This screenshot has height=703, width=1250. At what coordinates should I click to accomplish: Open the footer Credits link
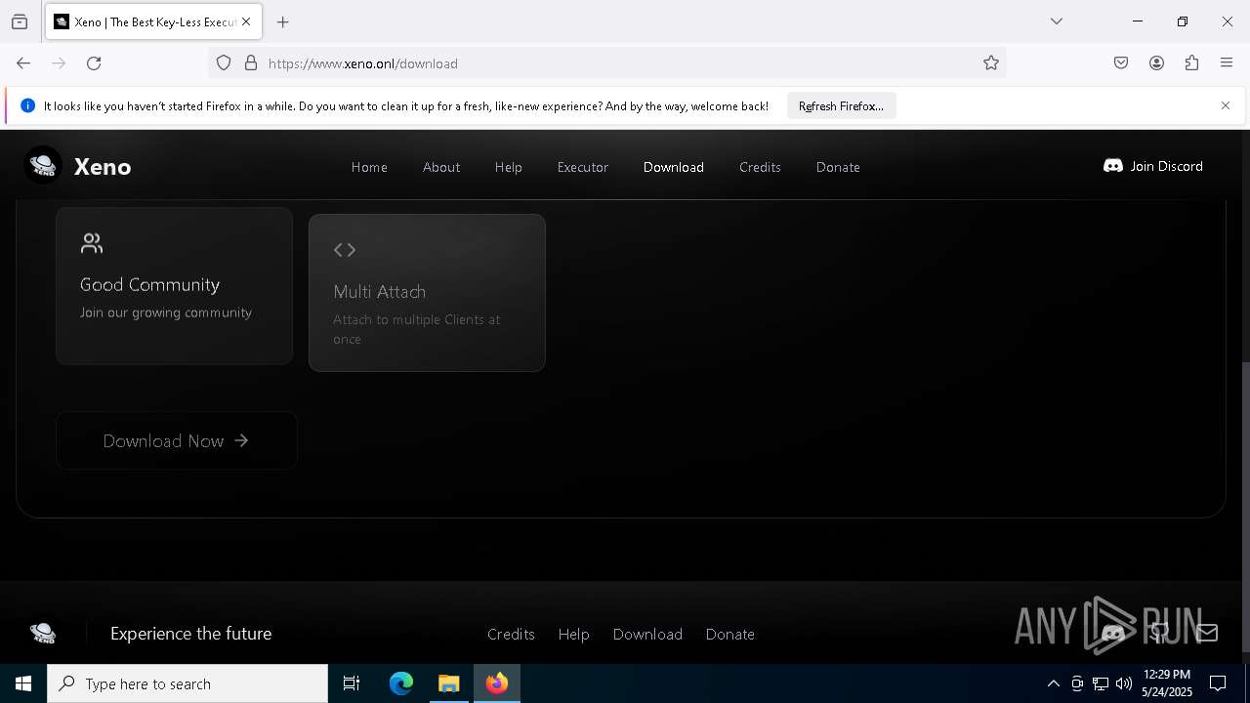(511, 634)
